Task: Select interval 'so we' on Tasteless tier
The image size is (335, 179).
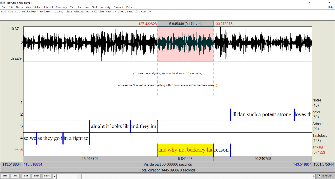Action: (x=30, y=138)
